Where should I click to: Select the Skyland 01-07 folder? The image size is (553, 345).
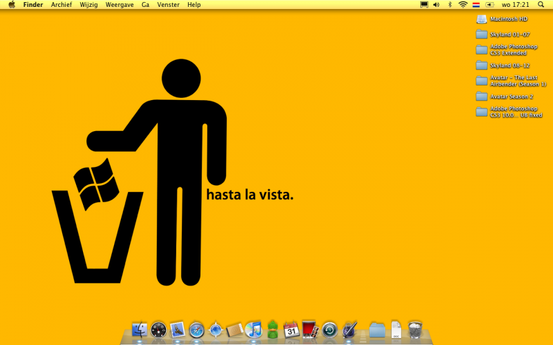(503, 34)
